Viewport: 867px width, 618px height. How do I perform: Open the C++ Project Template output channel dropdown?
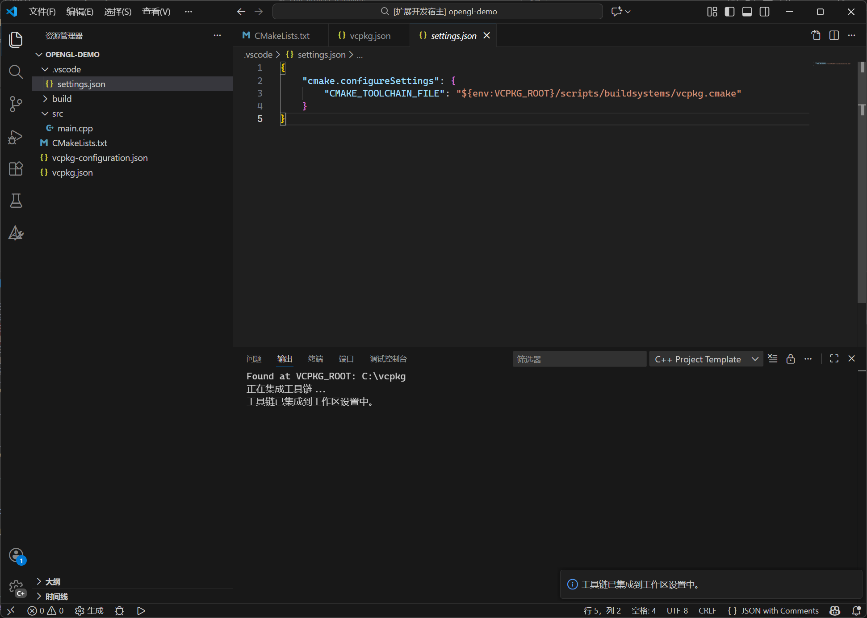706,359
